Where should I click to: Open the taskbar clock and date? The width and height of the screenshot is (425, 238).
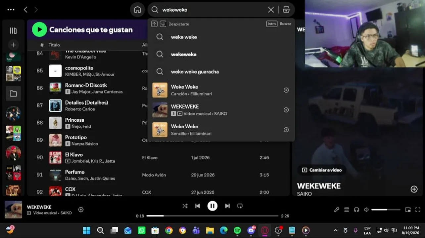tap(411, 230)
